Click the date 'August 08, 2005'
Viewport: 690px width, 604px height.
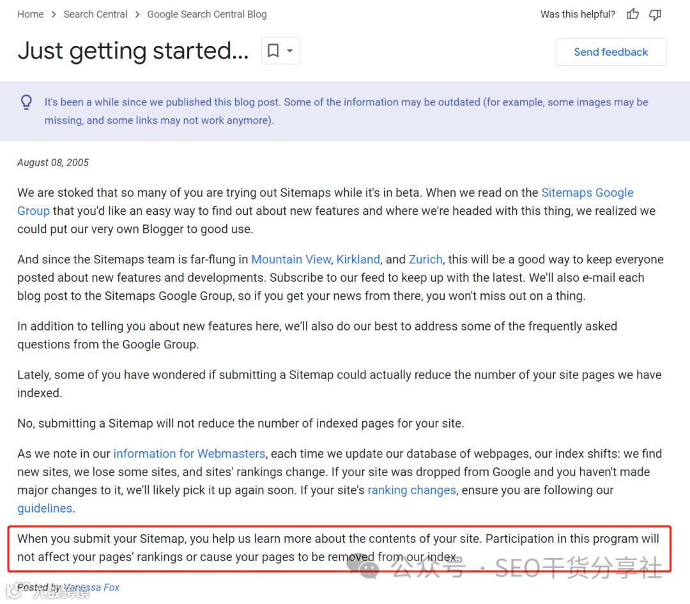coord(53,162)
